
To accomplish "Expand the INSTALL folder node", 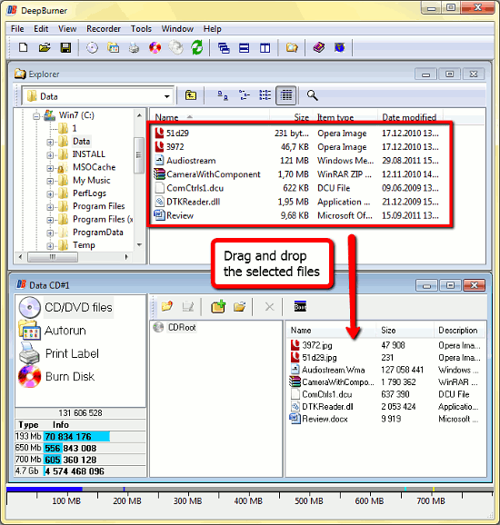I will 50,155.
